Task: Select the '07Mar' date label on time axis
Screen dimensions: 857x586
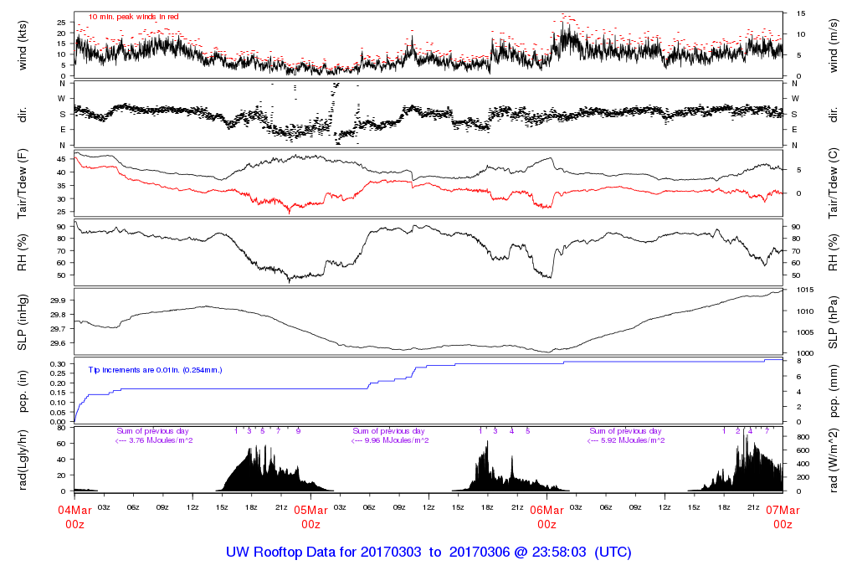Action: click(783, 511)
